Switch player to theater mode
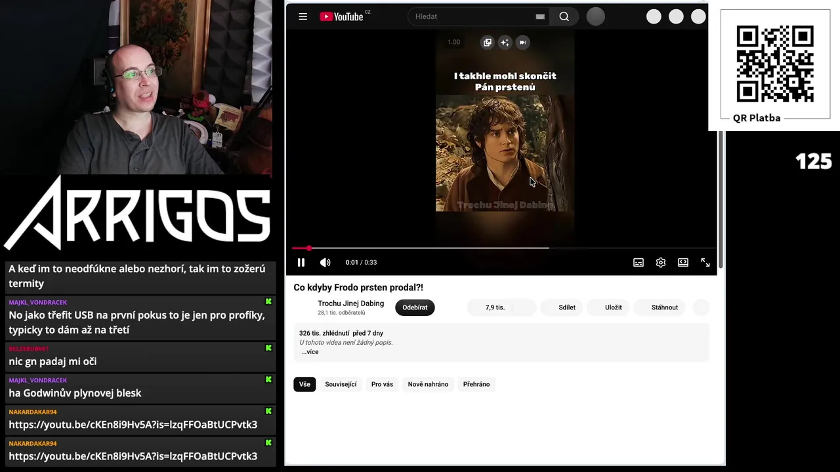 683,262
